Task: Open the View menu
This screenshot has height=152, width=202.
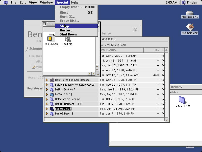Action: pos(33,3)
